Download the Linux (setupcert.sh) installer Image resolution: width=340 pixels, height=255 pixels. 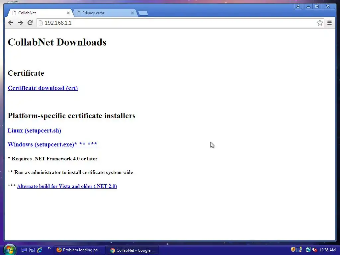pos(35,130)
